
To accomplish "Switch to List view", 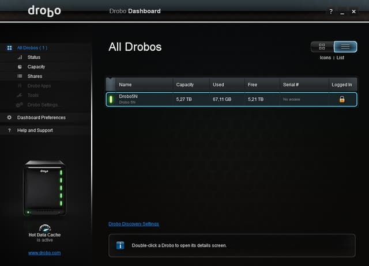I will 345,47.
